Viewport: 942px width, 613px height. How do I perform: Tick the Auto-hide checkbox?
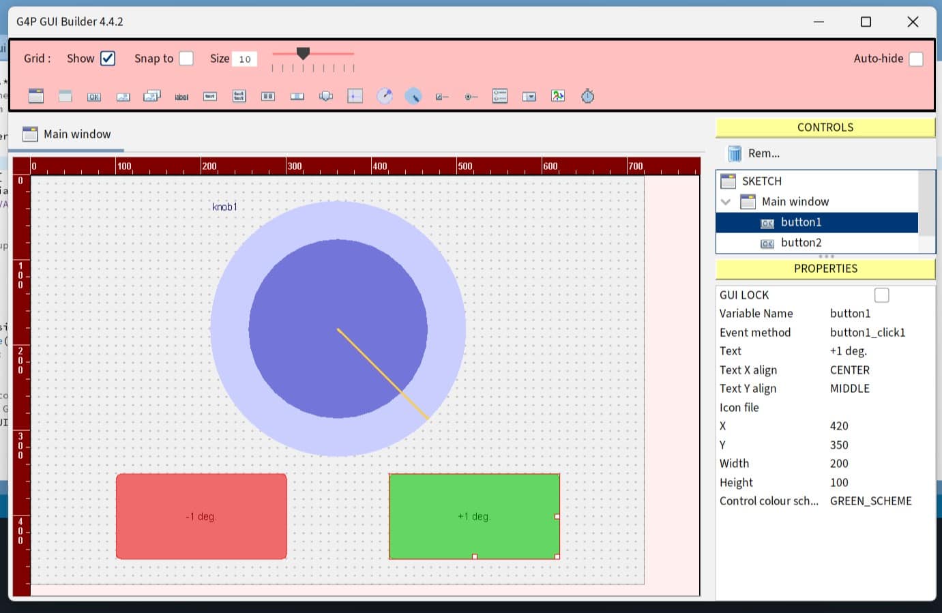click(x=916, y=59)
